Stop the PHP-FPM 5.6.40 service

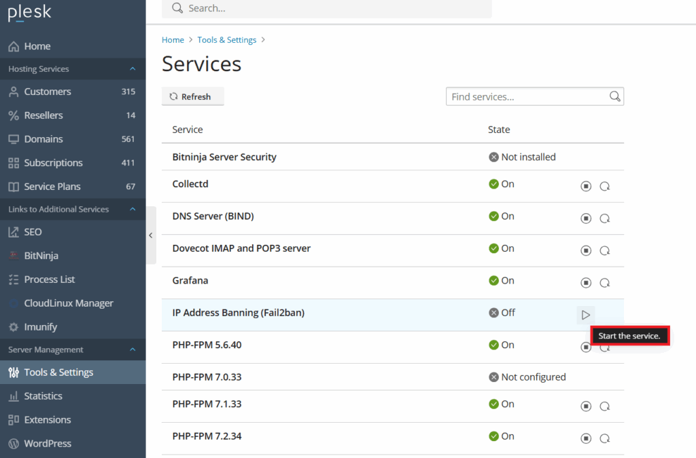coord(586,347)
